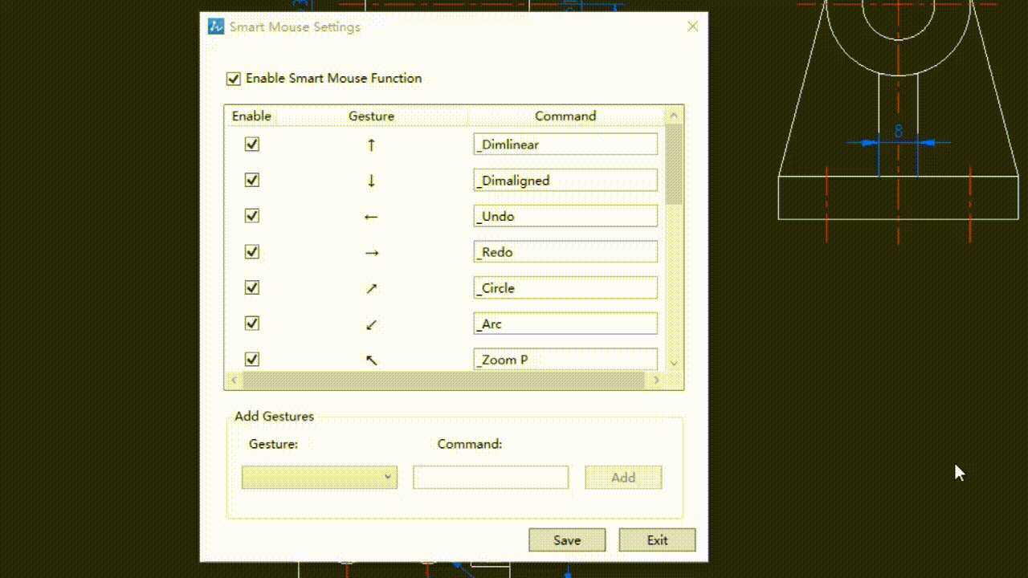Uncheck the enable box for _Redo
The height and width of the screenshot is (578, 1028).
click(252, 252)
